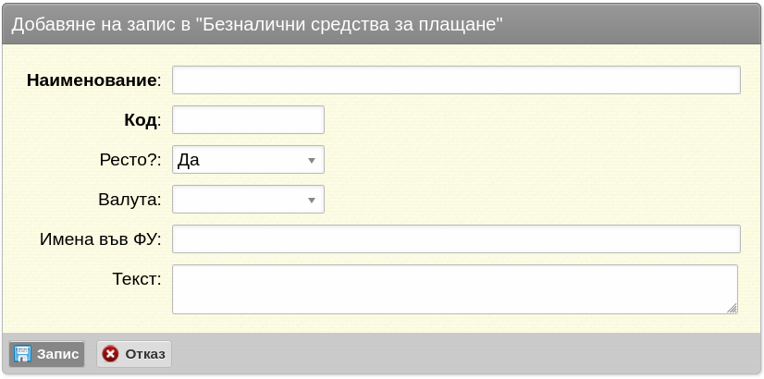Viewport: 764px width, 379px height.
Task: Click the floppy disk save icon
Action: [22, 354]
